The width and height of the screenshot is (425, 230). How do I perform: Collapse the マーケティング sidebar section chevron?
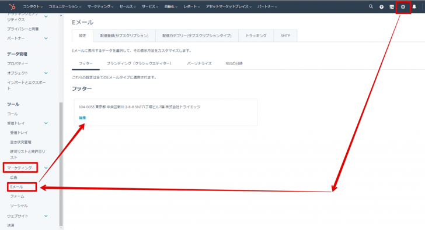tap(46, 168)
